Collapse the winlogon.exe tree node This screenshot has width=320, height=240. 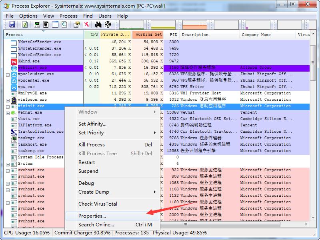(8, 100)
